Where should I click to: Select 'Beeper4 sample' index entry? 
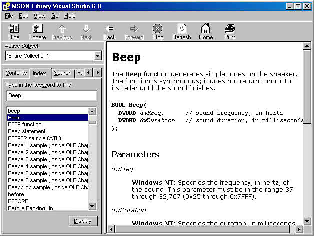click(x=47, y=166)
